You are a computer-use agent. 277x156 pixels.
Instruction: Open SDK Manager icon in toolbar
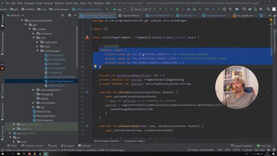[x=261, y=9]
